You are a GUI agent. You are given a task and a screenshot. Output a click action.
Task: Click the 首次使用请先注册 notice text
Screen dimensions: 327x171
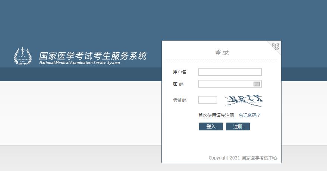coord(216,115)
